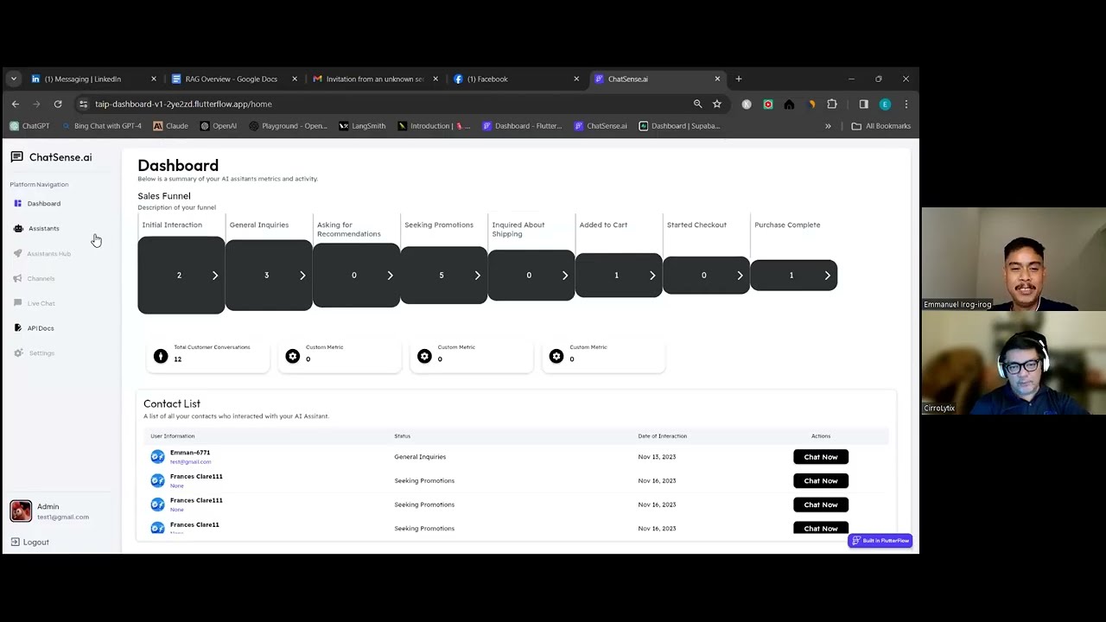Screen dimensions: 1106x622
Task: Click the third Custom Metric gear icon
Action: (556, 356)
